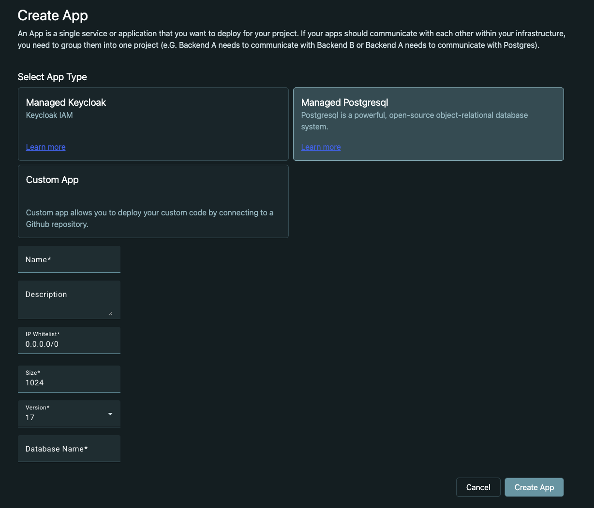Click the Version dropdown arrow icon
The image size is (594, 508).
(x=110, y=414)
